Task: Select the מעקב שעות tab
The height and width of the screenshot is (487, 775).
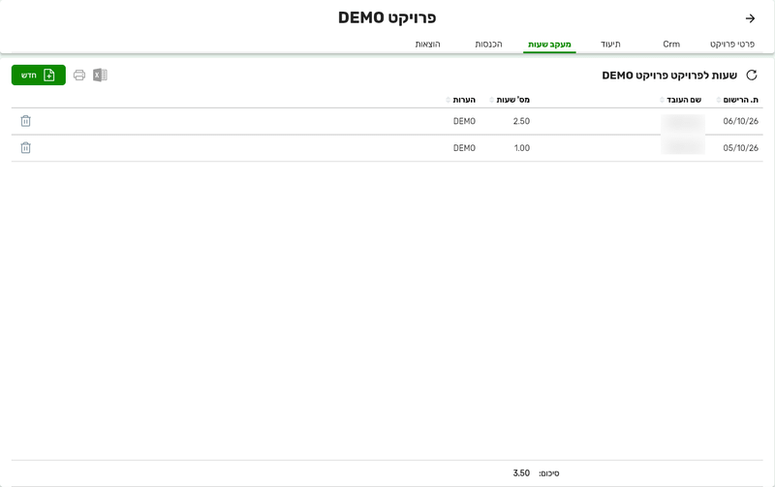Action: [x=549, y=45]
